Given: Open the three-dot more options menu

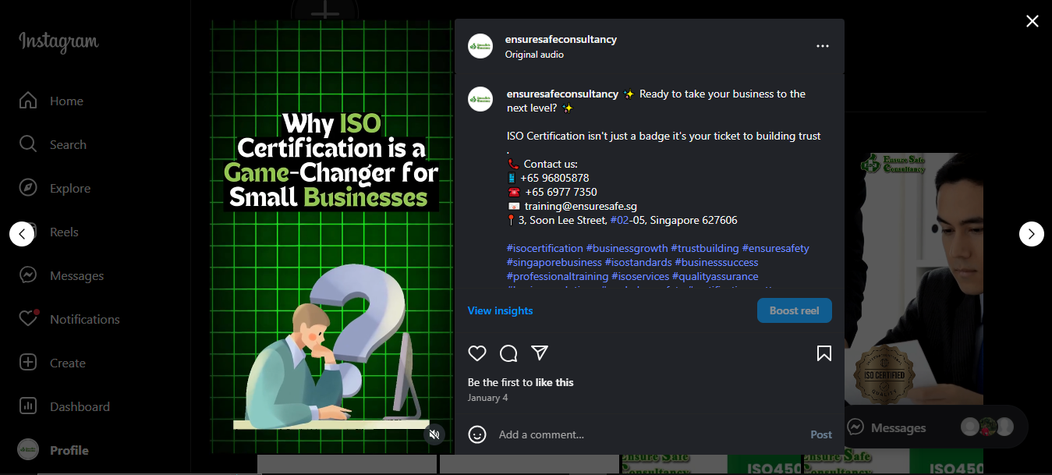Looking at the screenshot, I should (x=822, y=46).
